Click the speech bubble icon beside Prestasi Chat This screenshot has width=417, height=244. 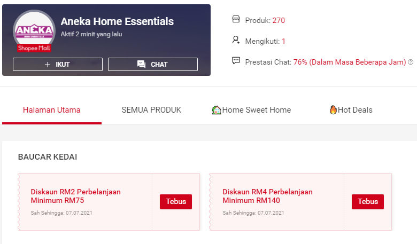point(236,60)
